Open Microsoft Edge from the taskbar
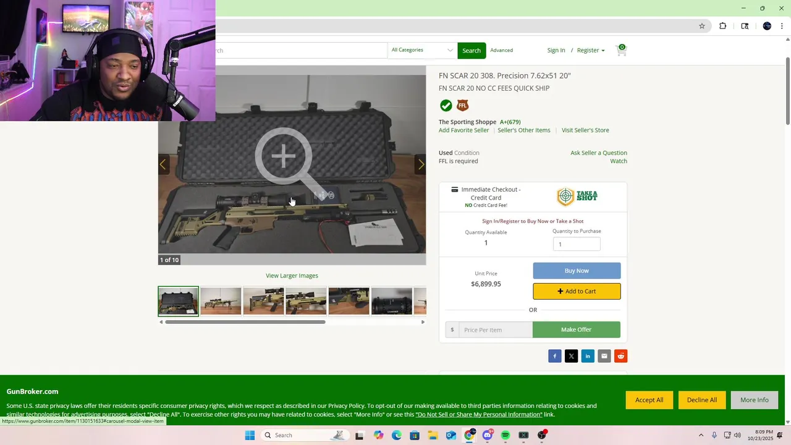 [397, 435]
